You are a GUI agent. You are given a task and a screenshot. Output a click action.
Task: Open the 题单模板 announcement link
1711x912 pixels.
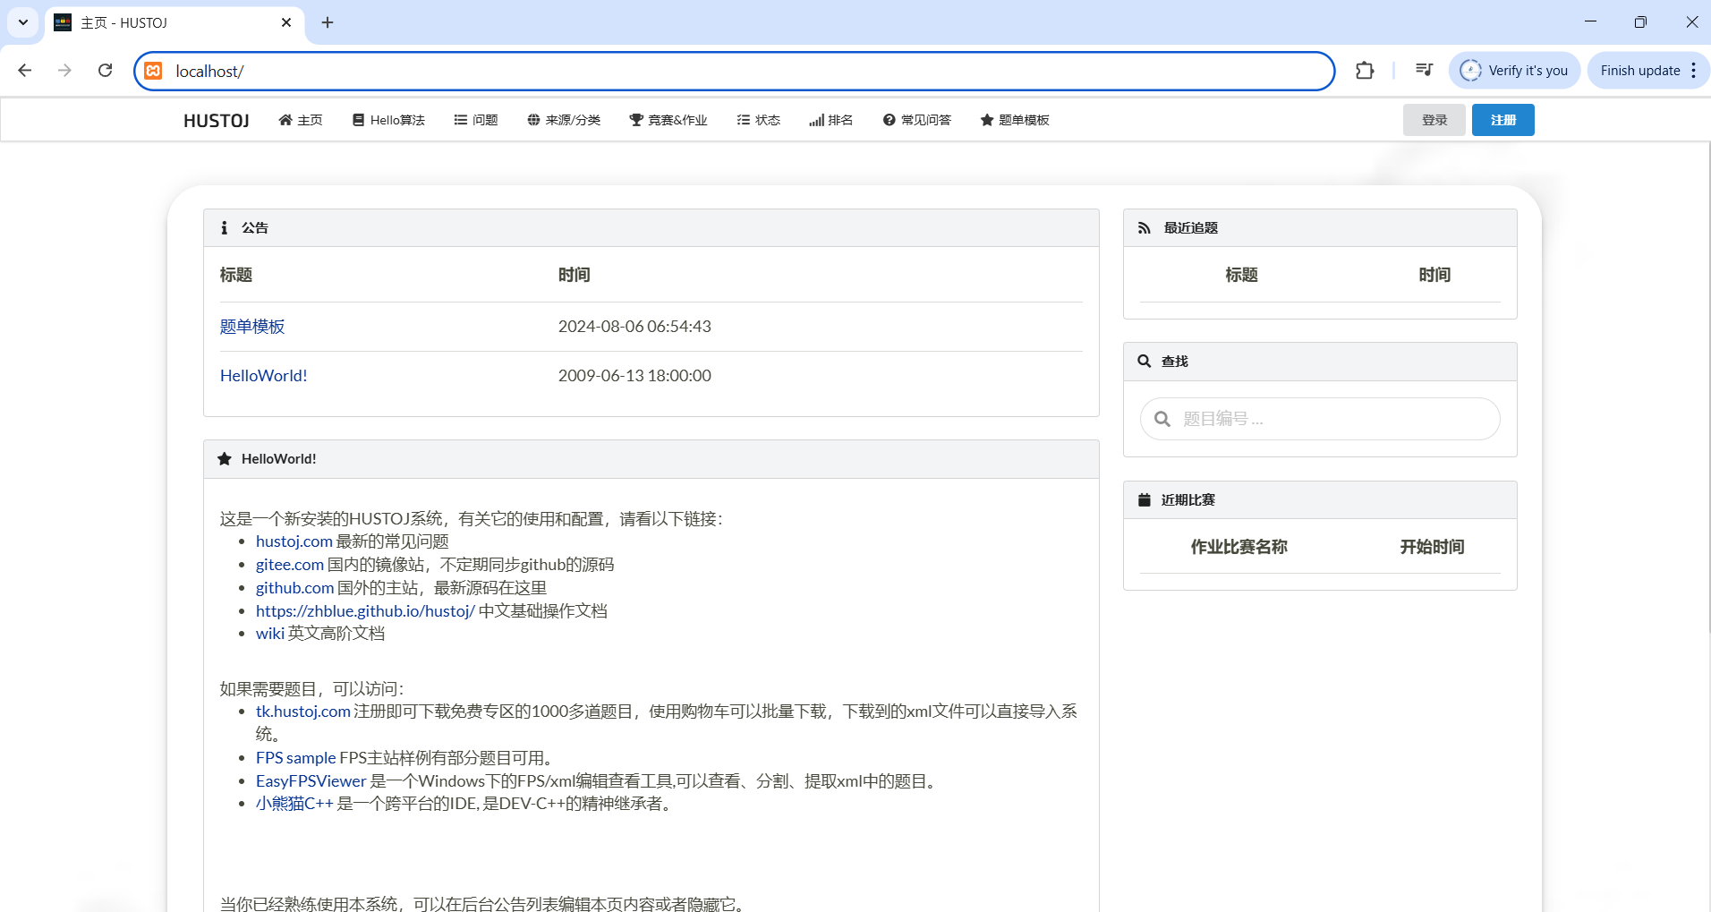(x=252, y=327)
